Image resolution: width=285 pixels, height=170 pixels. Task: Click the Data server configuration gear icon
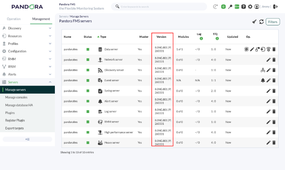(x=246, y=49)
